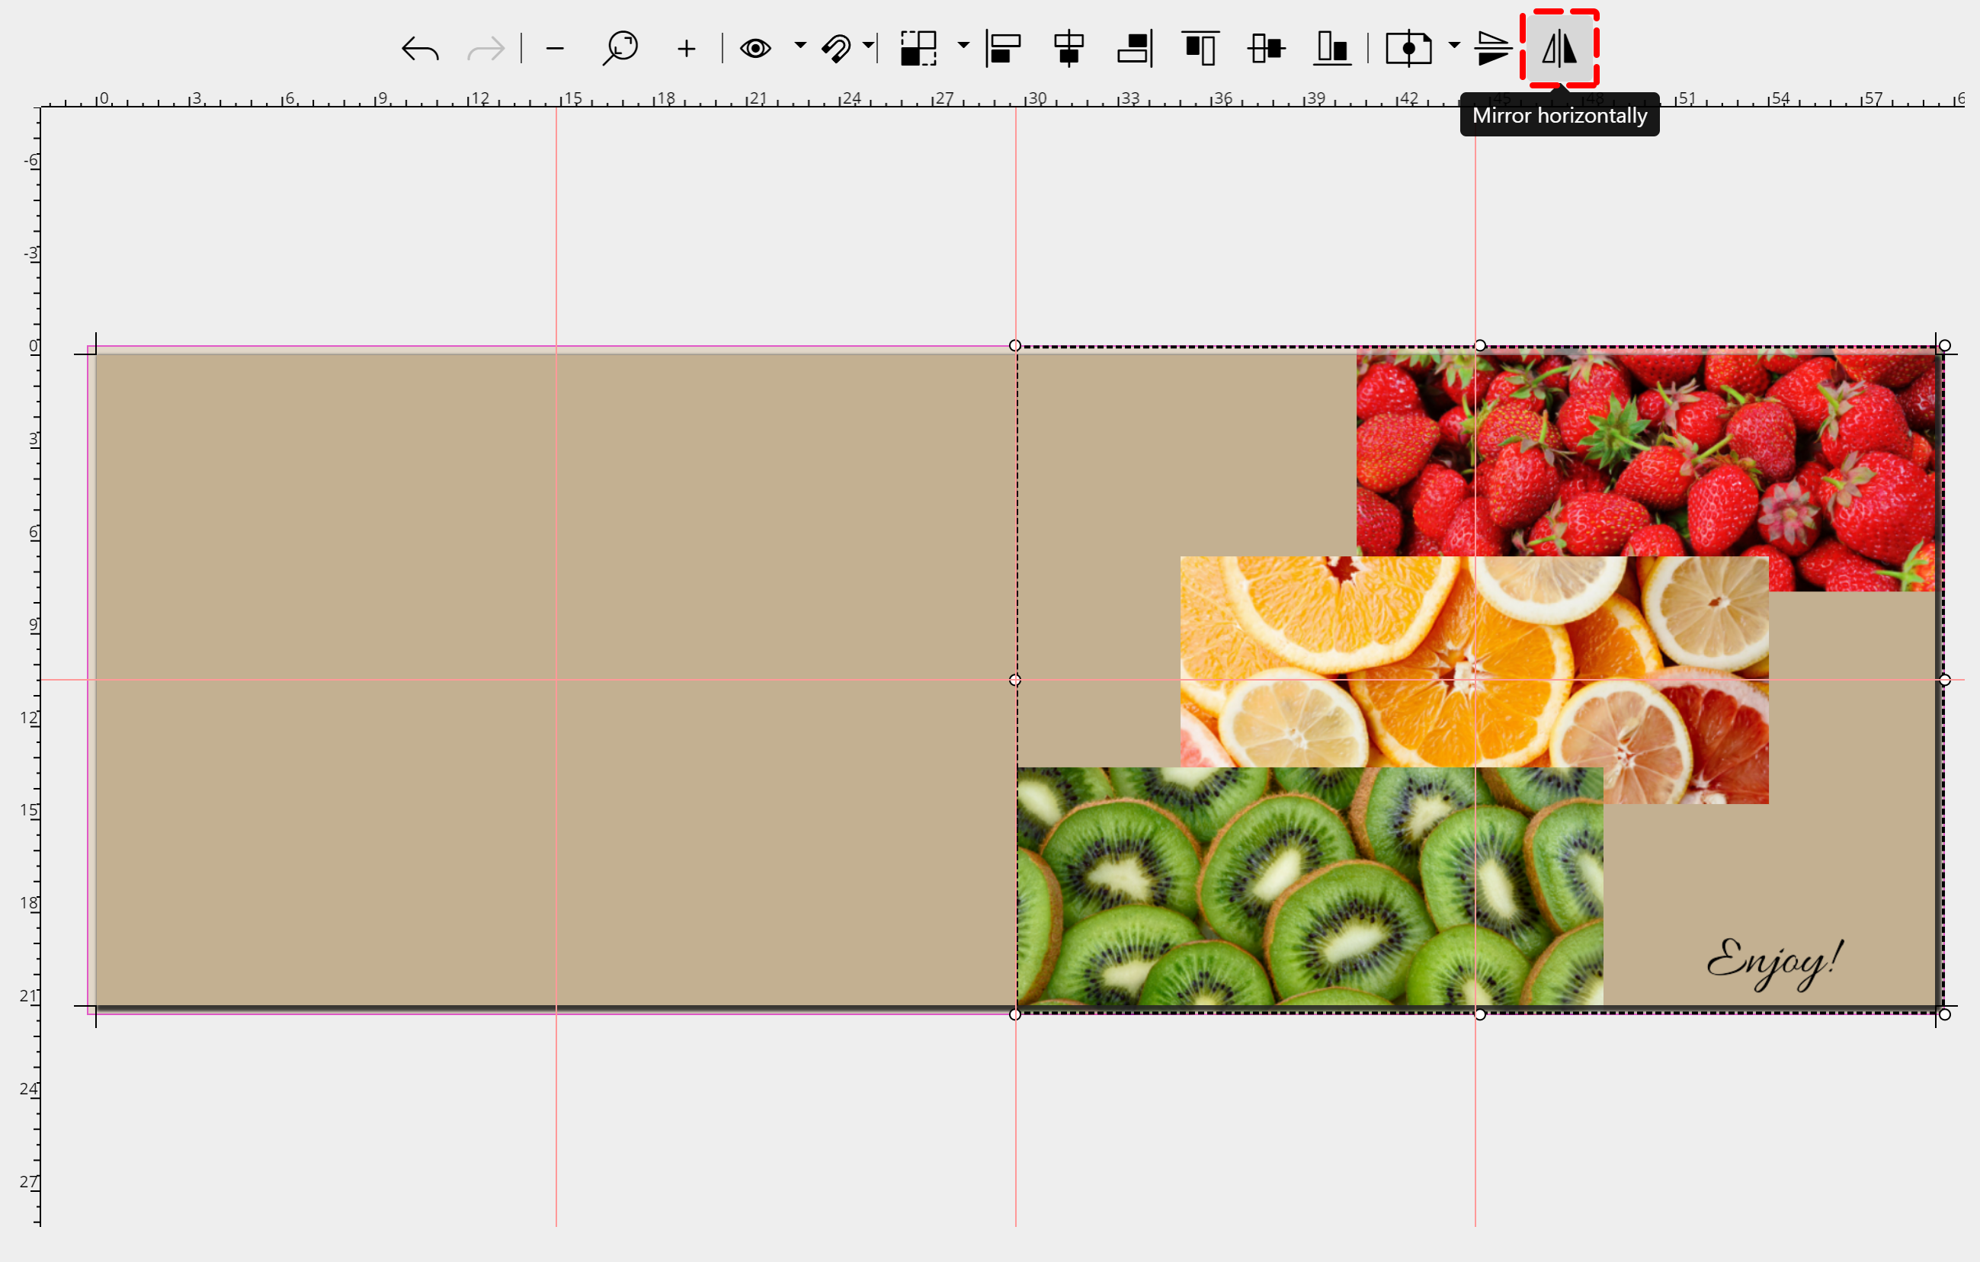Open the selection mode dropdown arrow
The image size is (1980, 1262).
[x=962, y=48]
